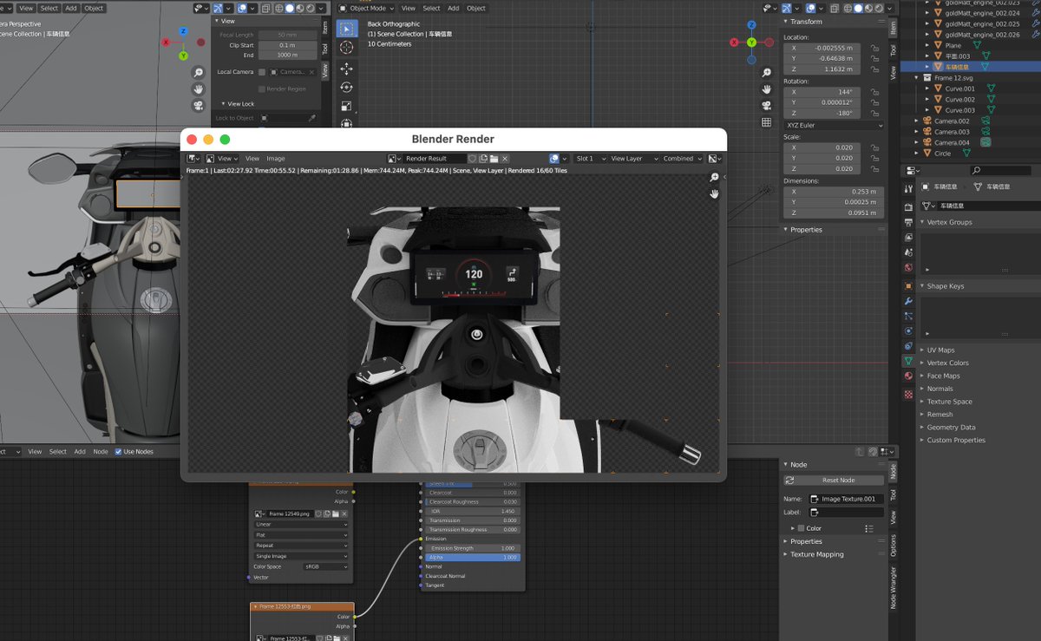The height and width of the screenshot is (641, 1041).
Task: Open the Add menu in right viewport header
Action: point(453,8)
